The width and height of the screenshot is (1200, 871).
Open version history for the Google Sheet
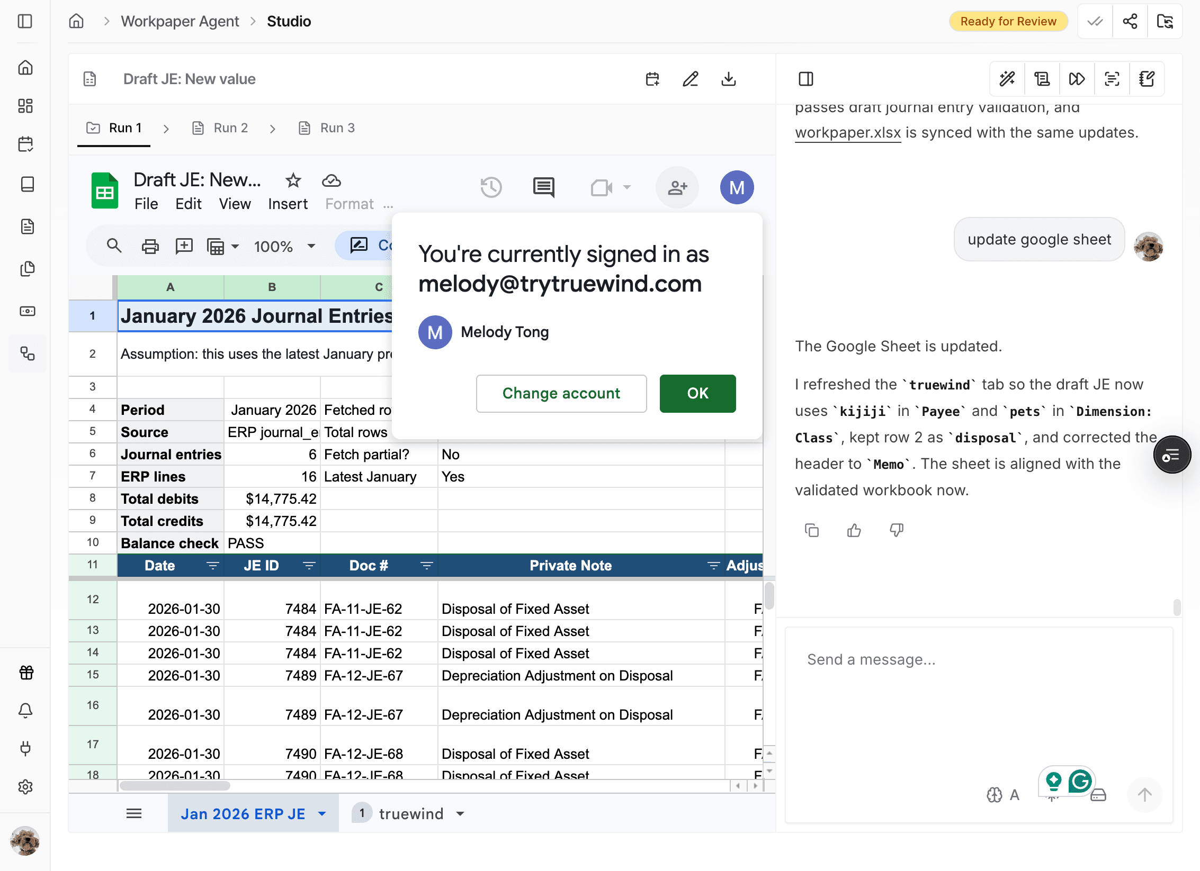point(491,187)
